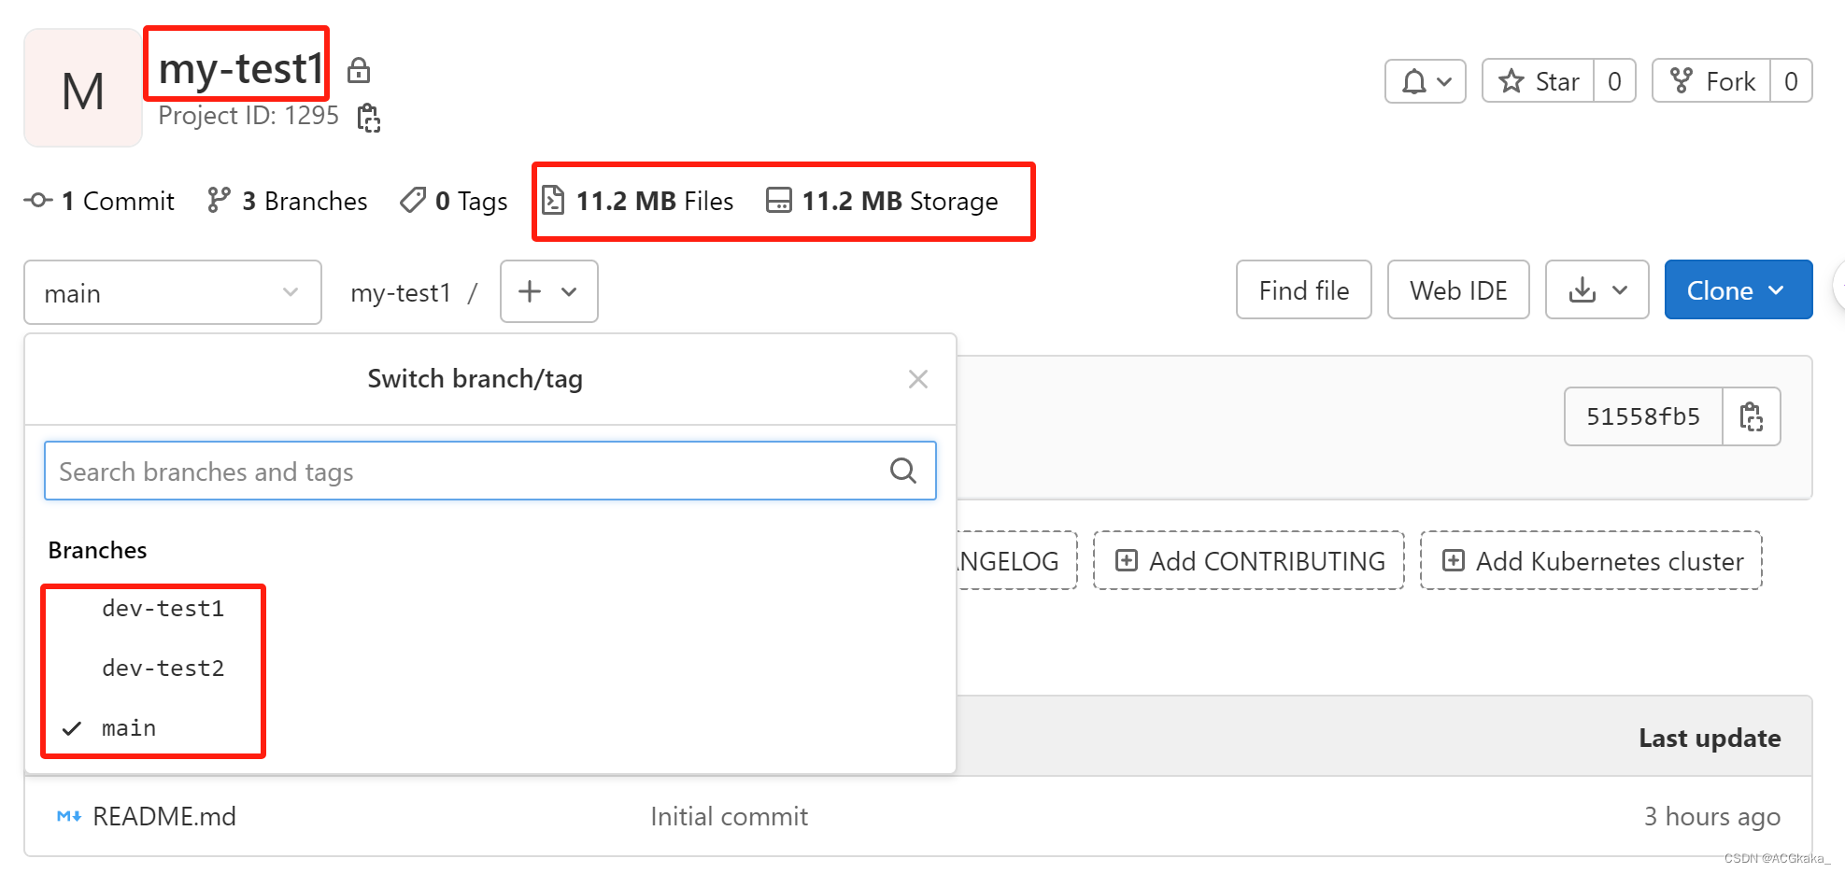The height and width of the screenshot is (873, 1845).
Task: Switch to the dev-test1 branch
Action: (x=163, y=609)
